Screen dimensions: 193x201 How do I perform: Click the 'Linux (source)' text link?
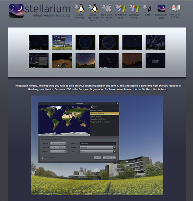click(x=79, y=16)
